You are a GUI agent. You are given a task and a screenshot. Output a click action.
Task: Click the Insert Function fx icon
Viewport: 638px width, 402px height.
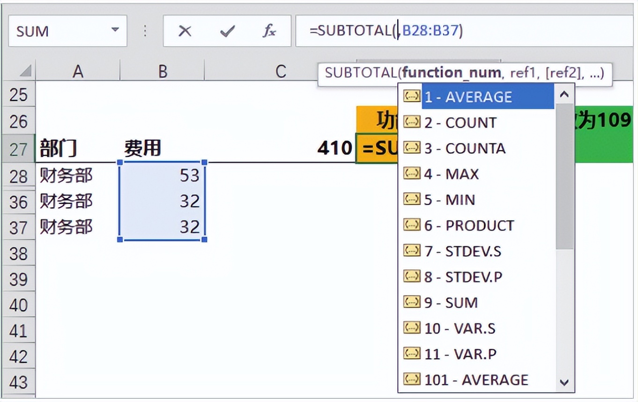click(x=268, y=31)
